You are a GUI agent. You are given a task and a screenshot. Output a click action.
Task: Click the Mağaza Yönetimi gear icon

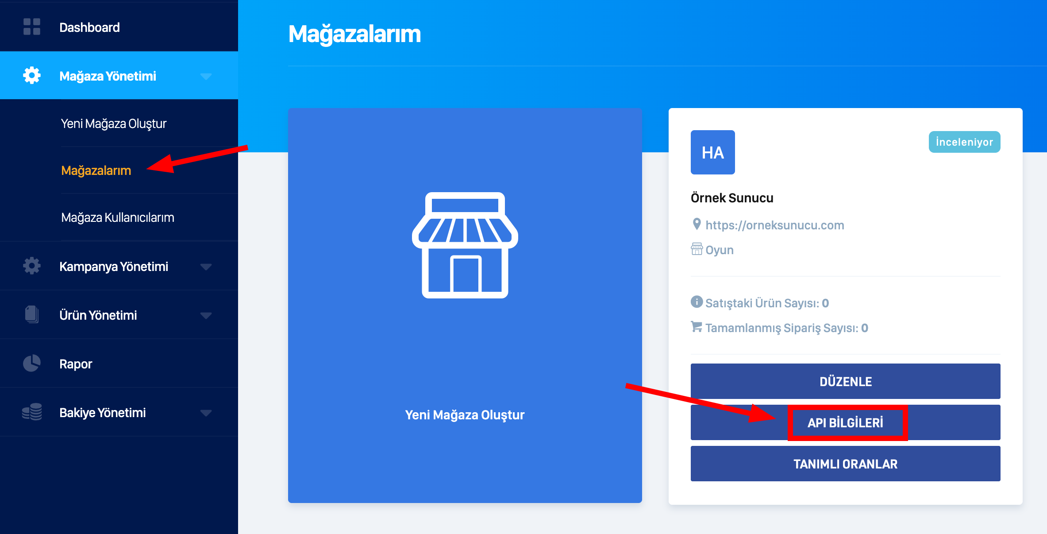pyautogui.click(x=32, y=76)
